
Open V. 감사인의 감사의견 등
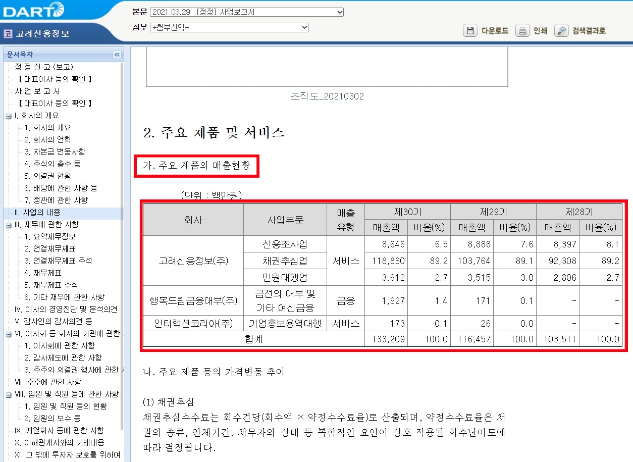click(x=53, y=321)
